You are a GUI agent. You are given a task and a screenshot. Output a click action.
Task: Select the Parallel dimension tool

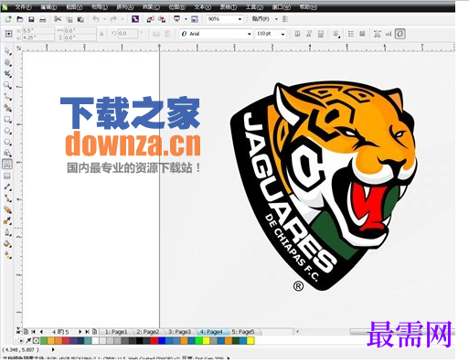pos(7,187)
